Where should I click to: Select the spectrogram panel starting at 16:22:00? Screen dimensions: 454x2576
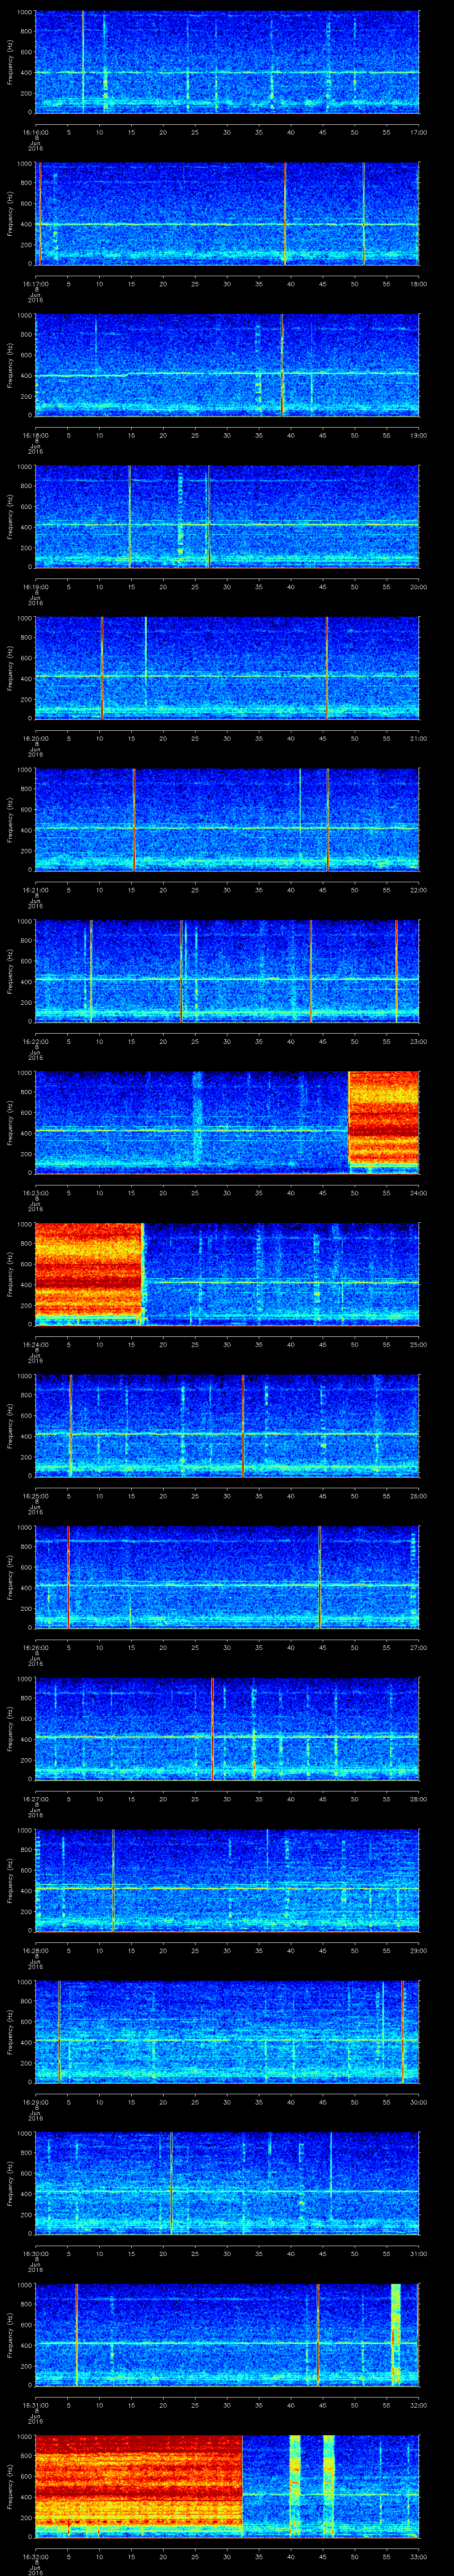pyautogui.click(x=227, y=970)
